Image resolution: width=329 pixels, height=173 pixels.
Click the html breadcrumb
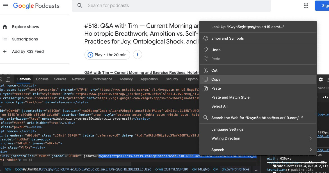pos(8,169)
